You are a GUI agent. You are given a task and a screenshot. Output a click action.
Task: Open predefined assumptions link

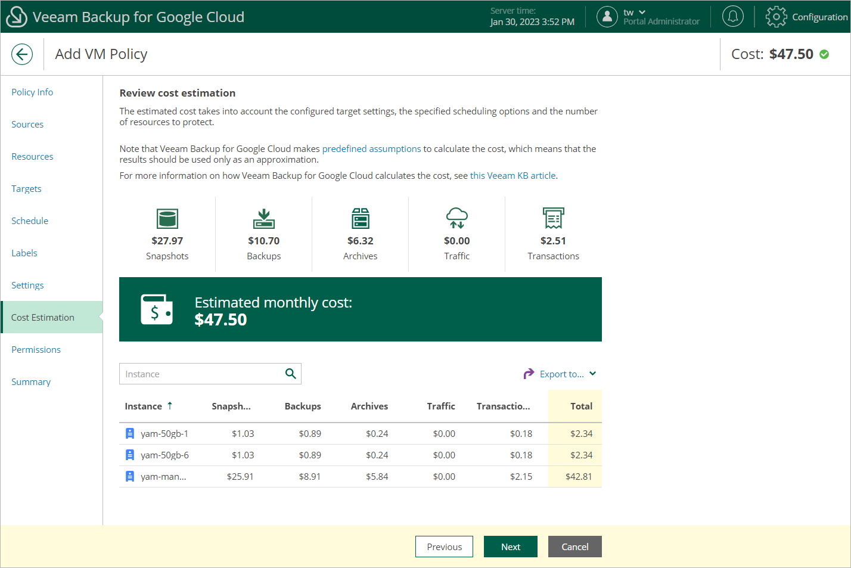tap(372, 148)
